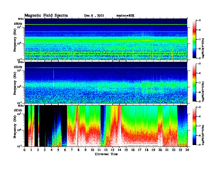223x172 pixels.
Task: Click the hour 23 tick label
Action: pos(180,150)
